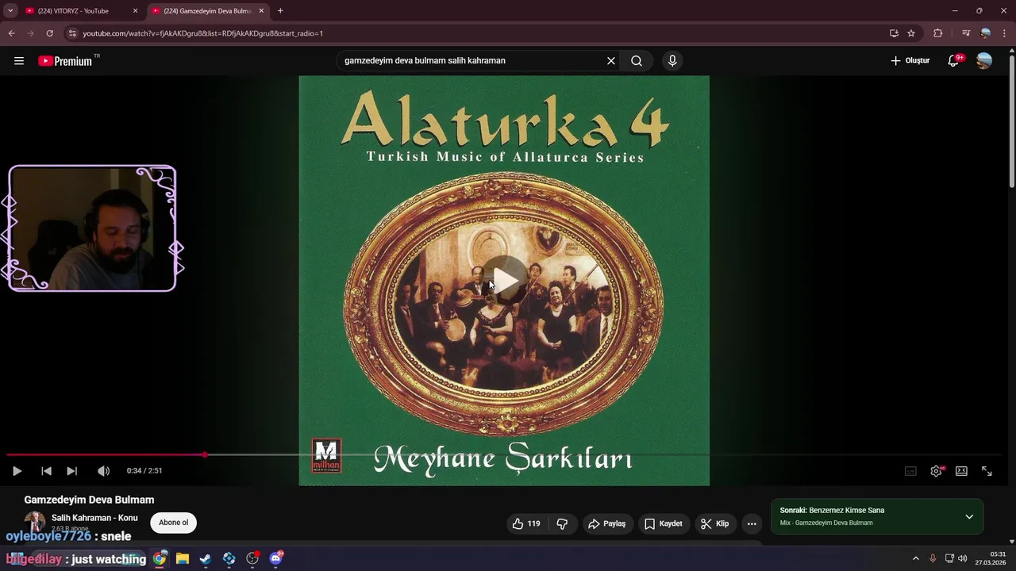Reload the current page
This screenshot has width=1016, height=571.
click(49, 33)
